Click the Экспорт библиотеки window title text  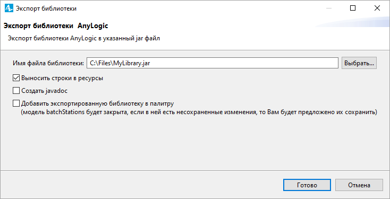click(46, 8)
